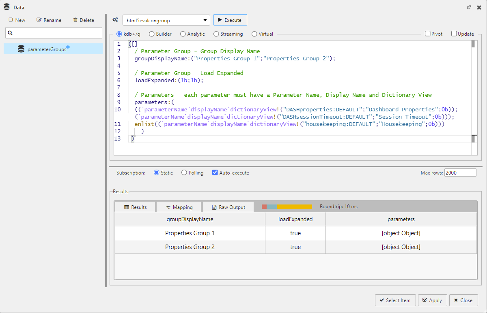Enable the Update checkbox
The width and height of the screenshot is (487, 313).
pyautogui.click(x=454, y=34)
